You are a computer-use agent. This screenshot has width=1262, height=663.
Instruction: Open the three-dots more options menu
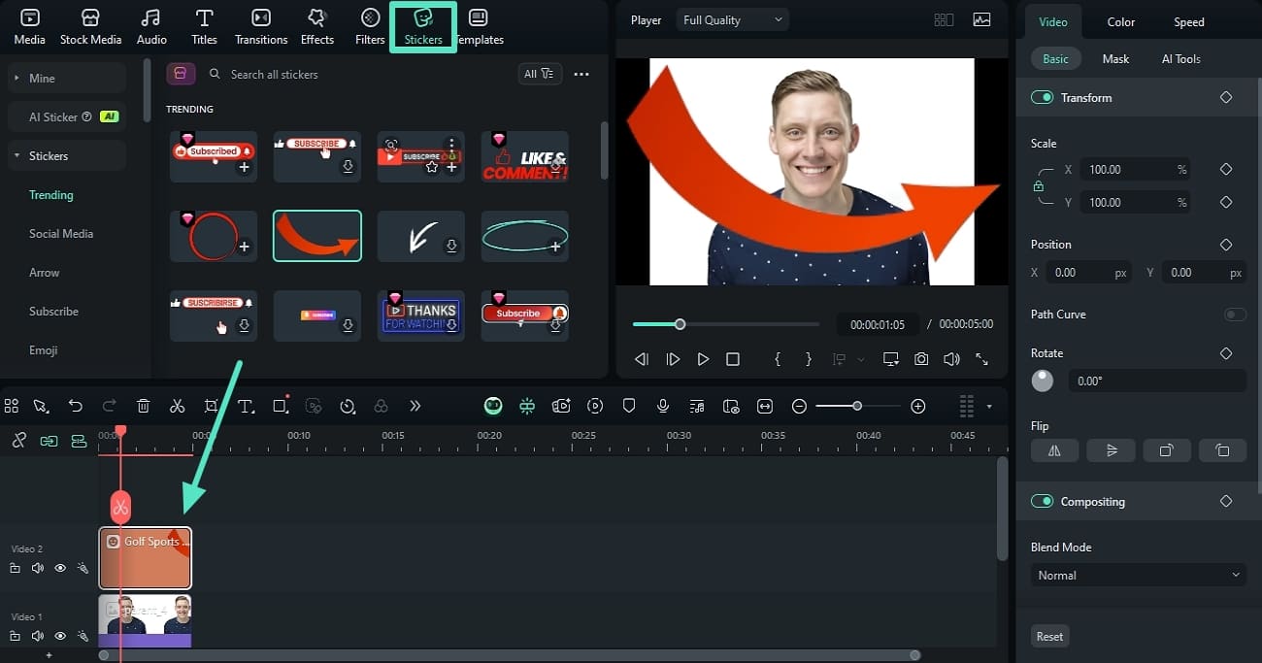581,74
